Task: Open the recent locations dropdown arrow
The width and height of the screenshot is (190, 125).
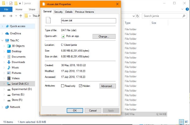Action: [x=16, y=16]
